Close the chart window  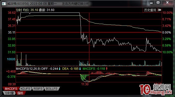[x=167, y=2]
